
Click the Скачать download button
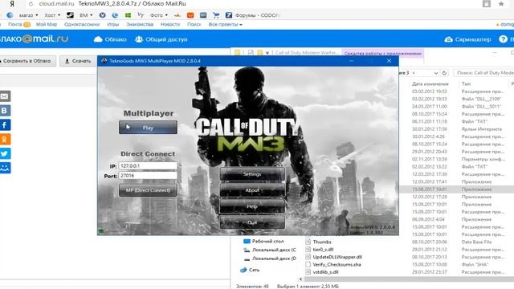78,61
